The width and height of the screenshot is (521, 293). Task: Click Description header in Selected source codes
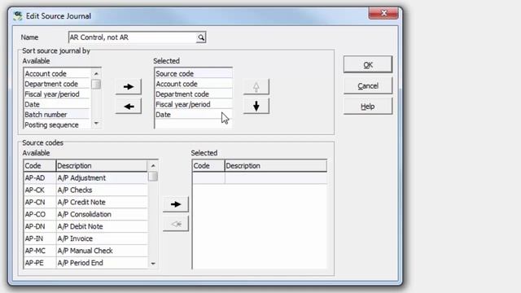click(x=276, y=166)
